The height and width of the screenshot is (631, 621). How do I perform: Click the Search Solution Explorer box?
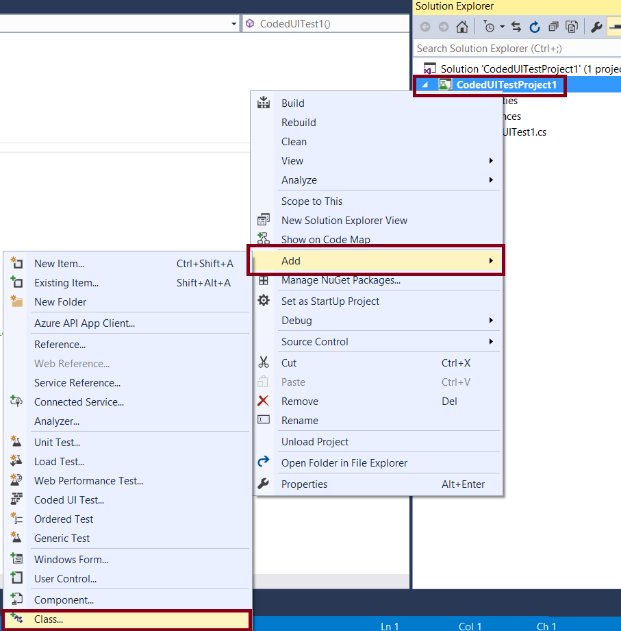point(514,48)
